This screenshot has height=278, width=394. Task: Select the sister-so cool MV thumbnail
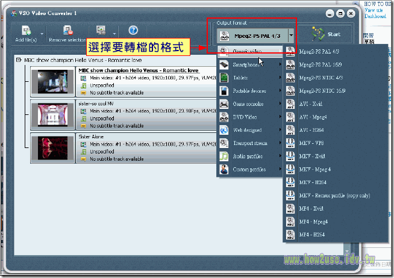[53, 115]
